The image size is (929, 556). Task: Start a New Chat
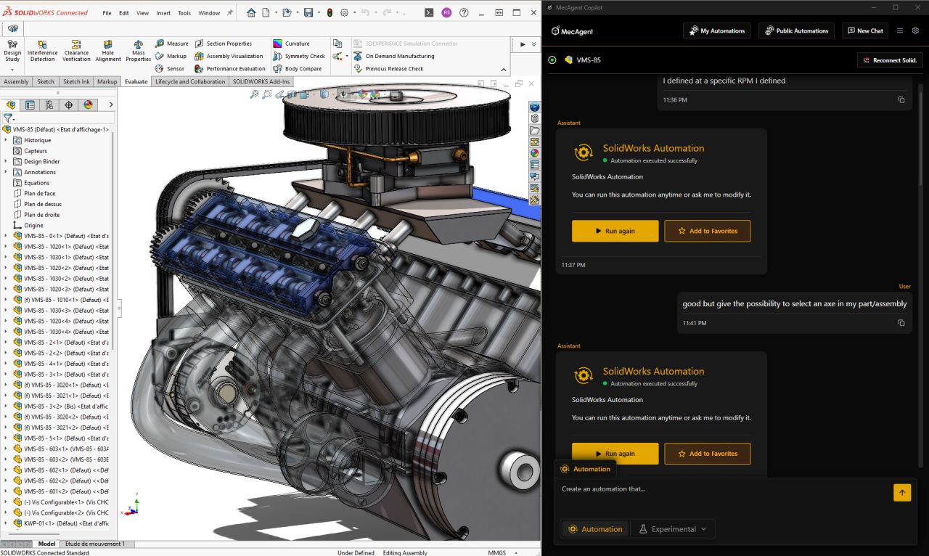(x=864, y=30)
